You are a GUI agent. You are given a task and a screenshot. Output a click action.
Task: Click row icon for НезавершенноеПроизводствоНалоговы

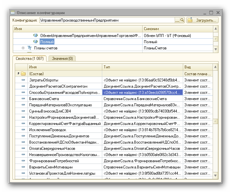(x=23, y=154)
